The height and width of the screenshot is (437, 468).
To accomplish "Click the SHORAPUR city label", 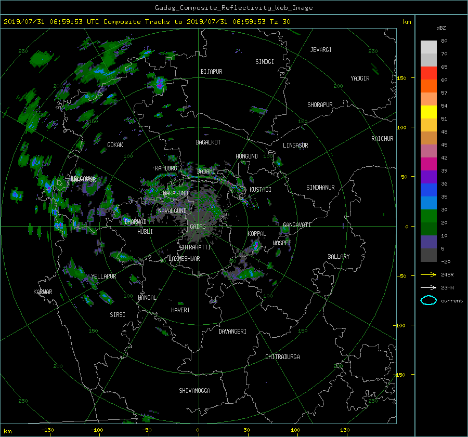I will click(320, 105).
